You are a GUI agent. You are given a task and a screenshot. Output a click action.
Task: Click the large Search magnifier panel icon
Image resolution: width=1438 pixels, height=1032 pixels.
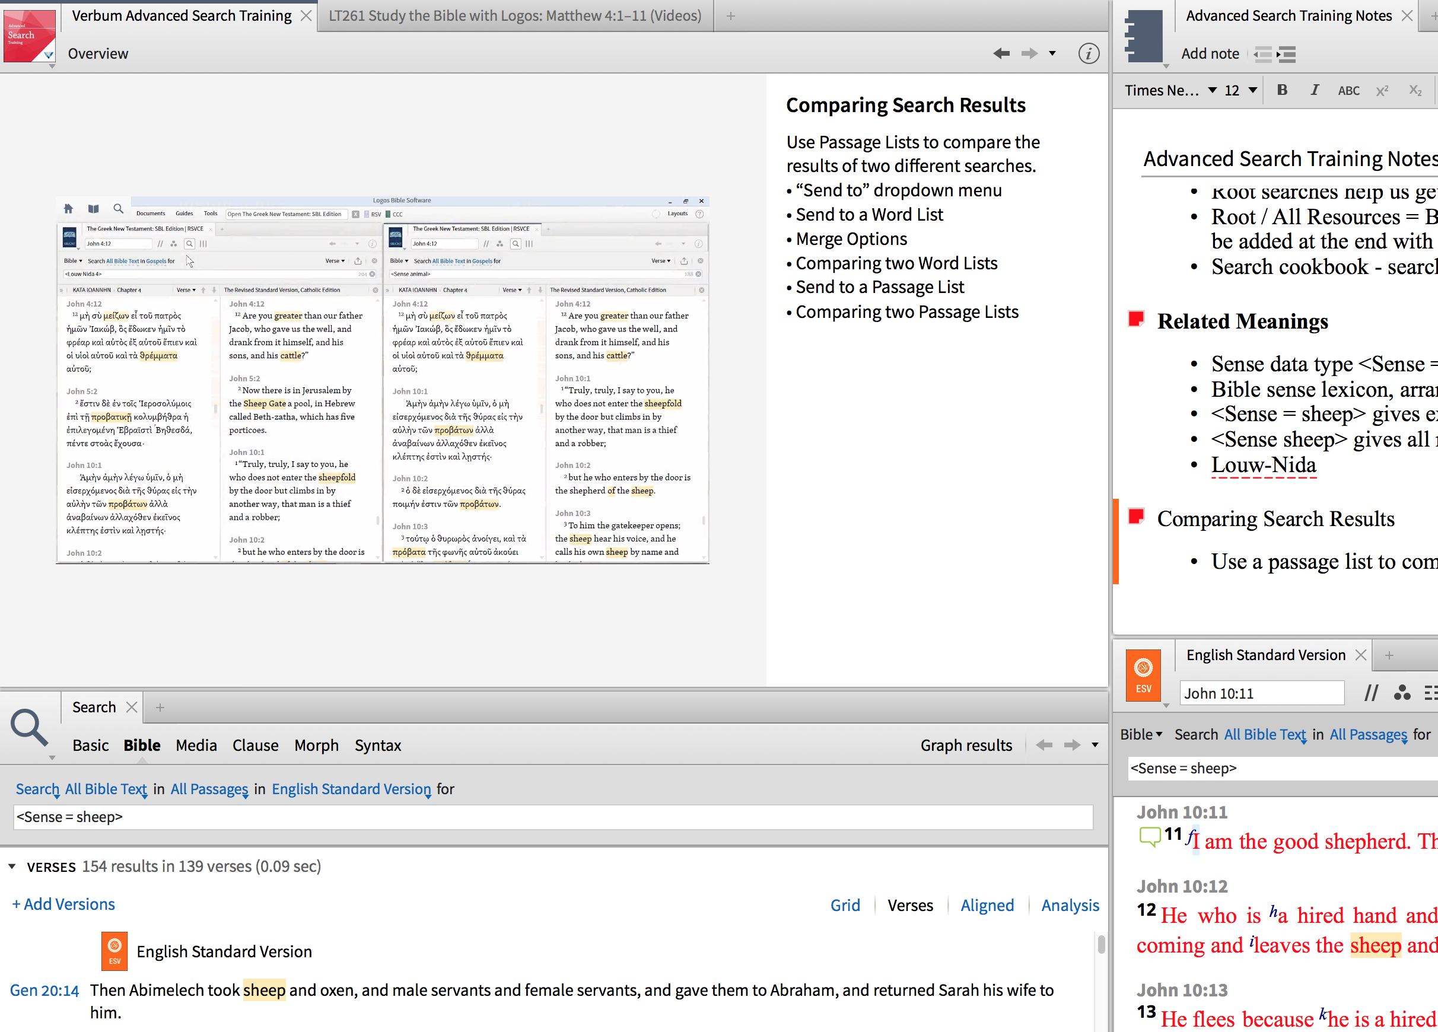click(x=28, y=728)
